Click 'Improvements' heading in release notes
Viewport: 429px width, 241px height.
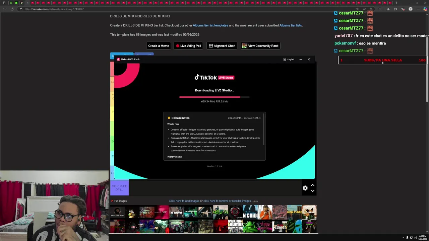(x=174, y=157)
